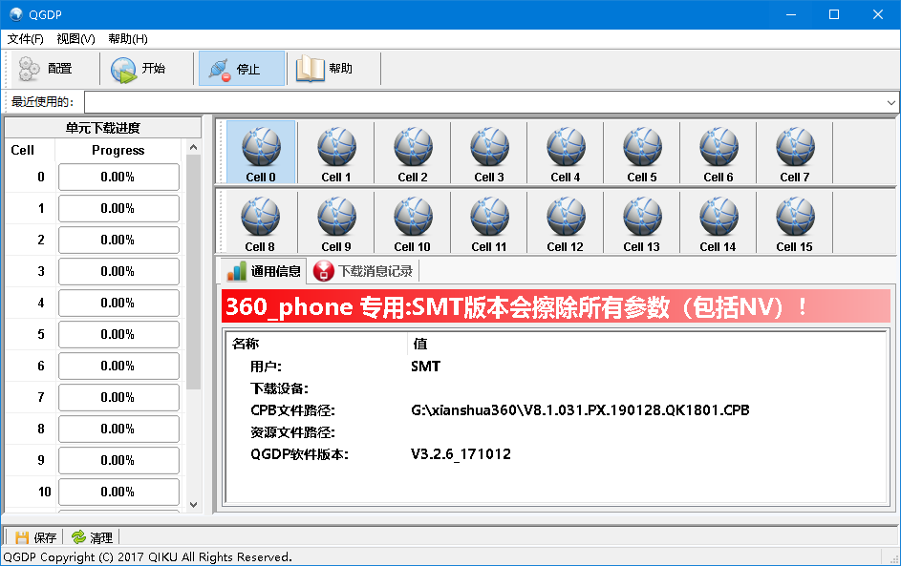The height and width of the screenshot is (566, 901).
Task: Click the 名称 column header
Action: click(x=317, y=344)
